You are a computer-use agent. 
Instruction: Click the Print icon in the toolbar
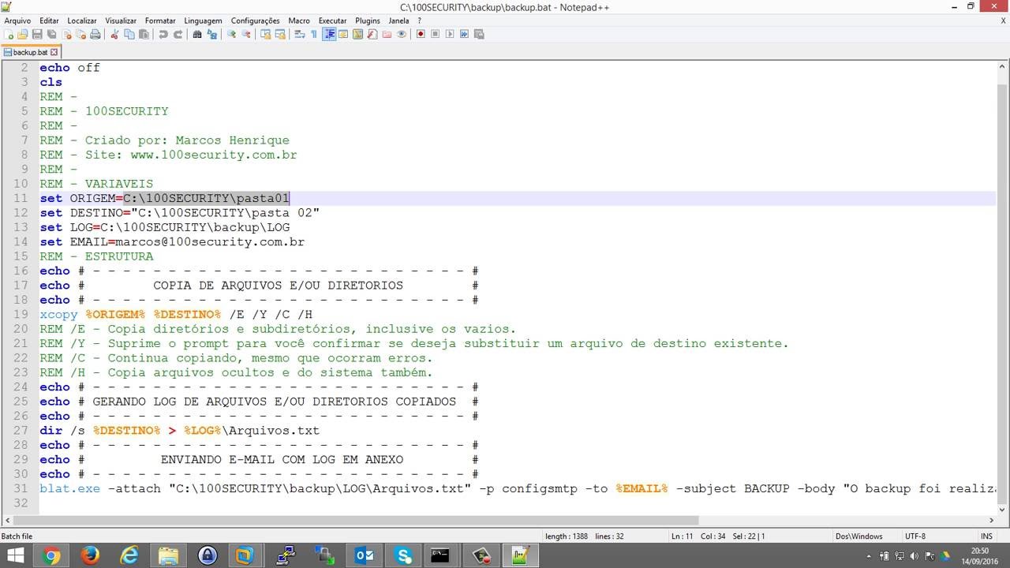click(x=95, y=35)
